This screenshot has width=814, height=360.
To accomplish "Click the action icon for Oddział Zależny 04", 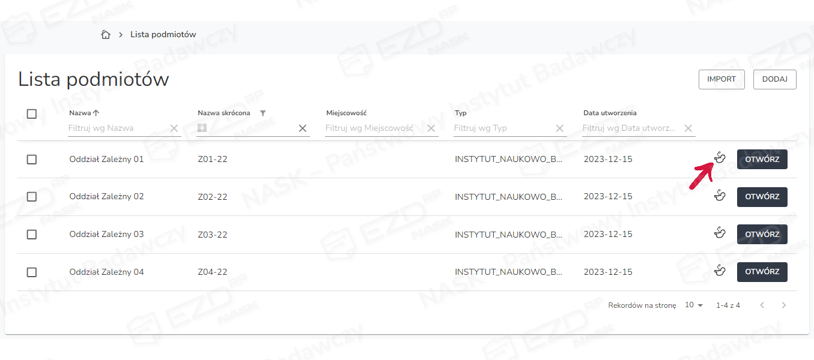I will click(720, 271).
